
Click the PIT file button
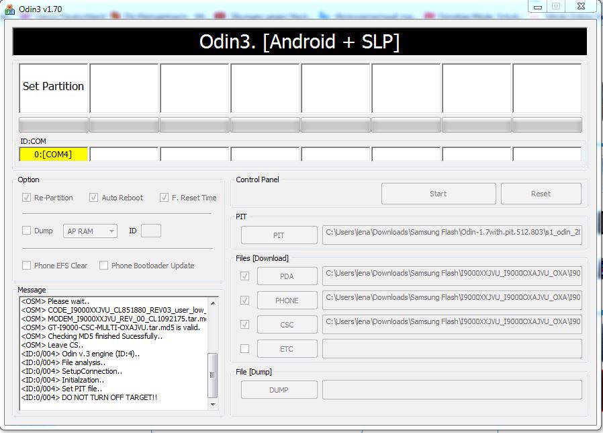pyautogui.click(x=279, y=235)
